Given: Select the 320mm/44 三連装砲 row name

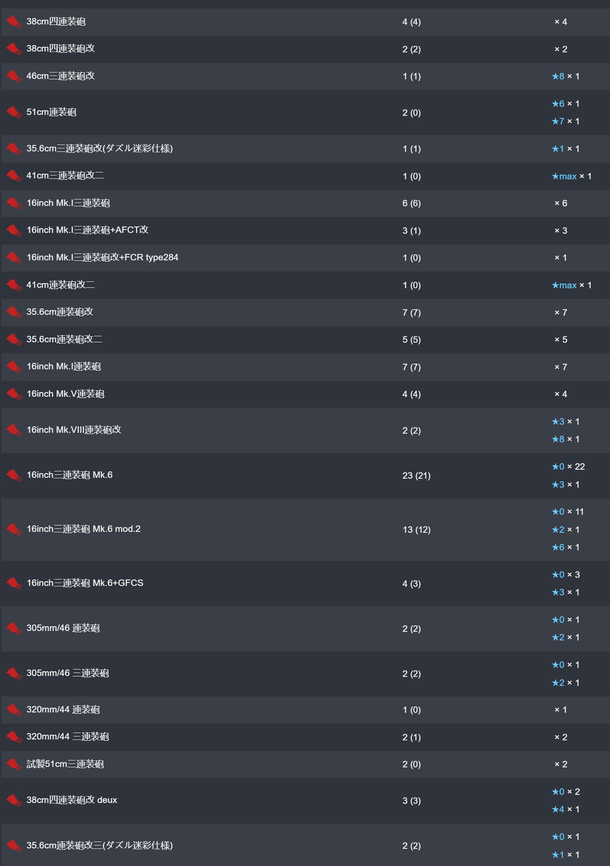Looking at the screenshot, I should (68, 736).
